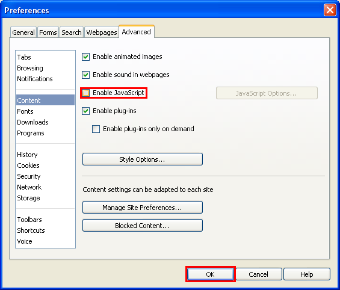Viewport: 340px width, 290px height.
Task: Select the Advanced tab
Action: [137, 32]
